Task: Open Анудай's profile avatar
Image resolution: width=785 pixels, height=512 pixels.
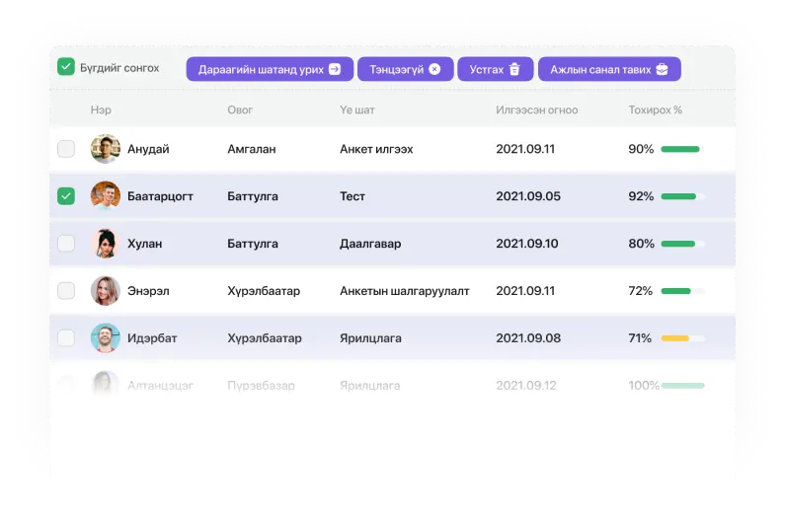Action: pos(106,149)
